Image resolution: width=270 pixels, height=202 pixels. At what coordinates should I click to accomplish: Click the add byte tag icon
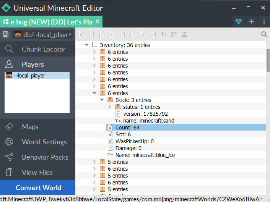[81, 34]
